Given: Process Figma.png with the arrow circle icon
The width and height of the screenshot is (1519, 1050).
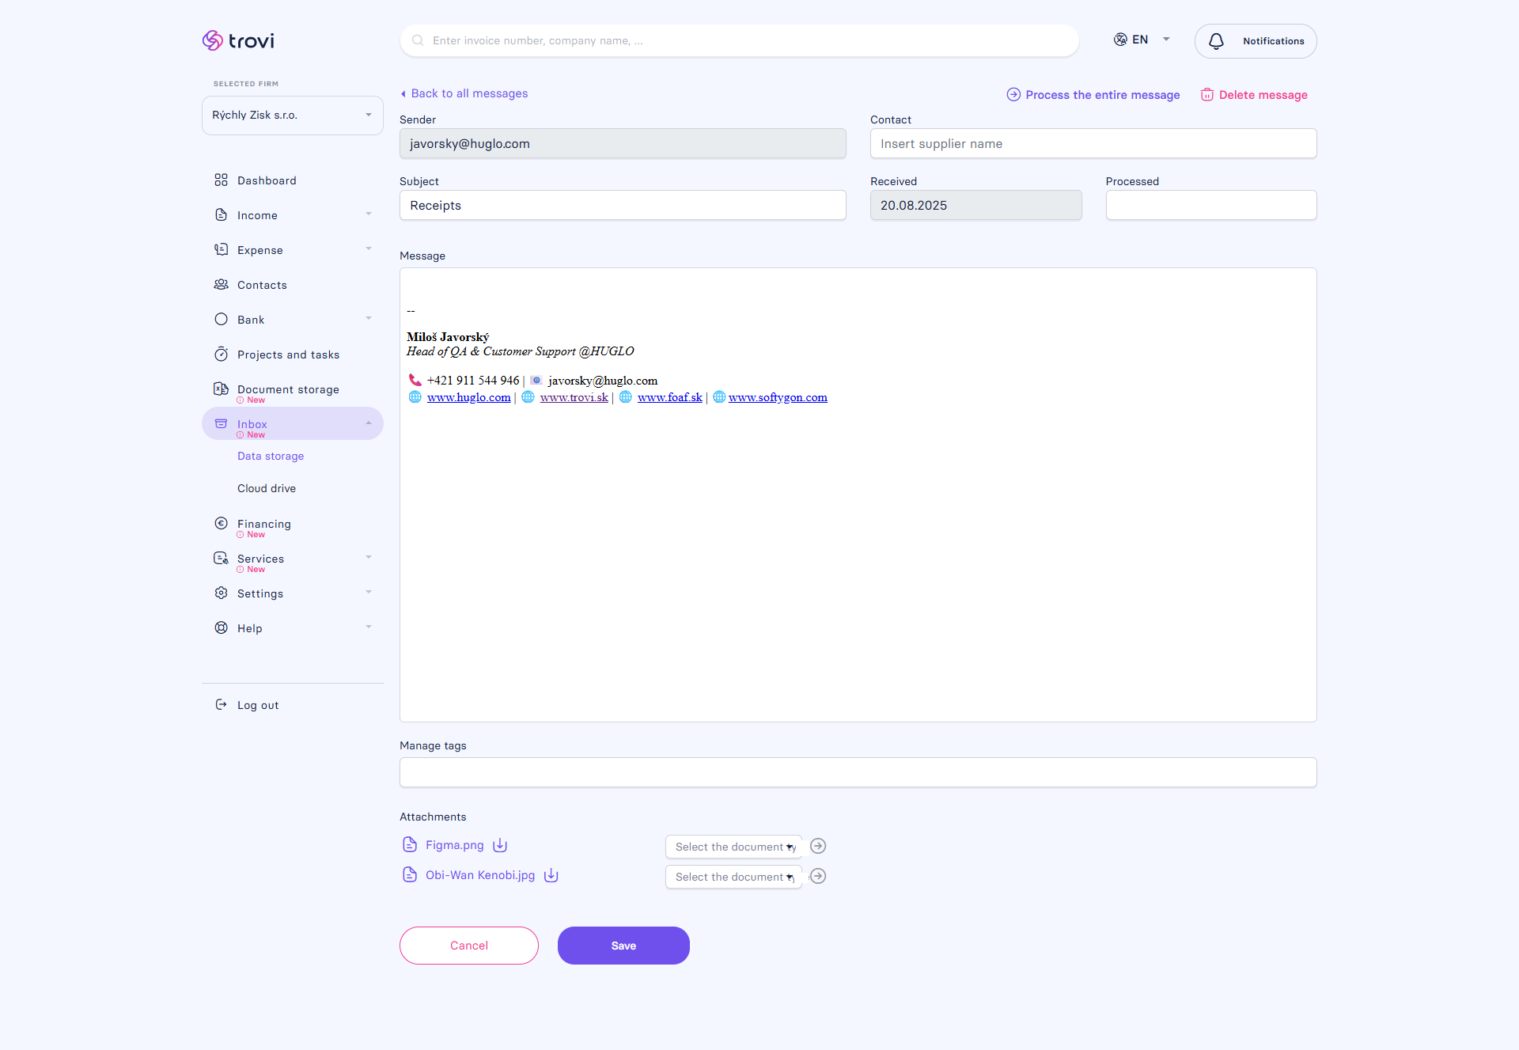Looking at the screenshot, I should [818, 846].
